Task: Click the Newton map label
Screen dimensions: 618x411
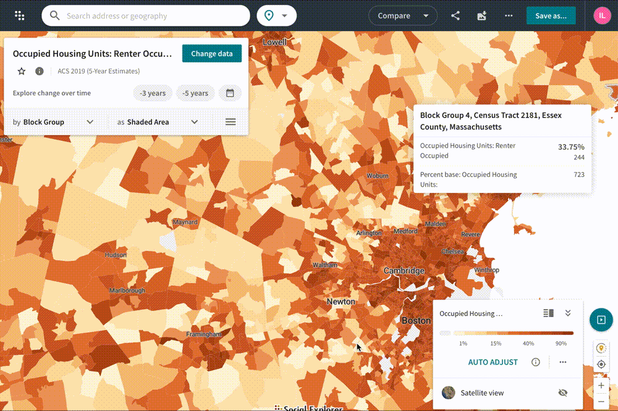Action: pyautogui.click(x=341, y=302)
